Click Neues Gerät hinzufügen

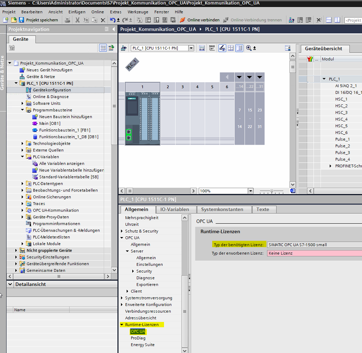[x=49, y=70]
